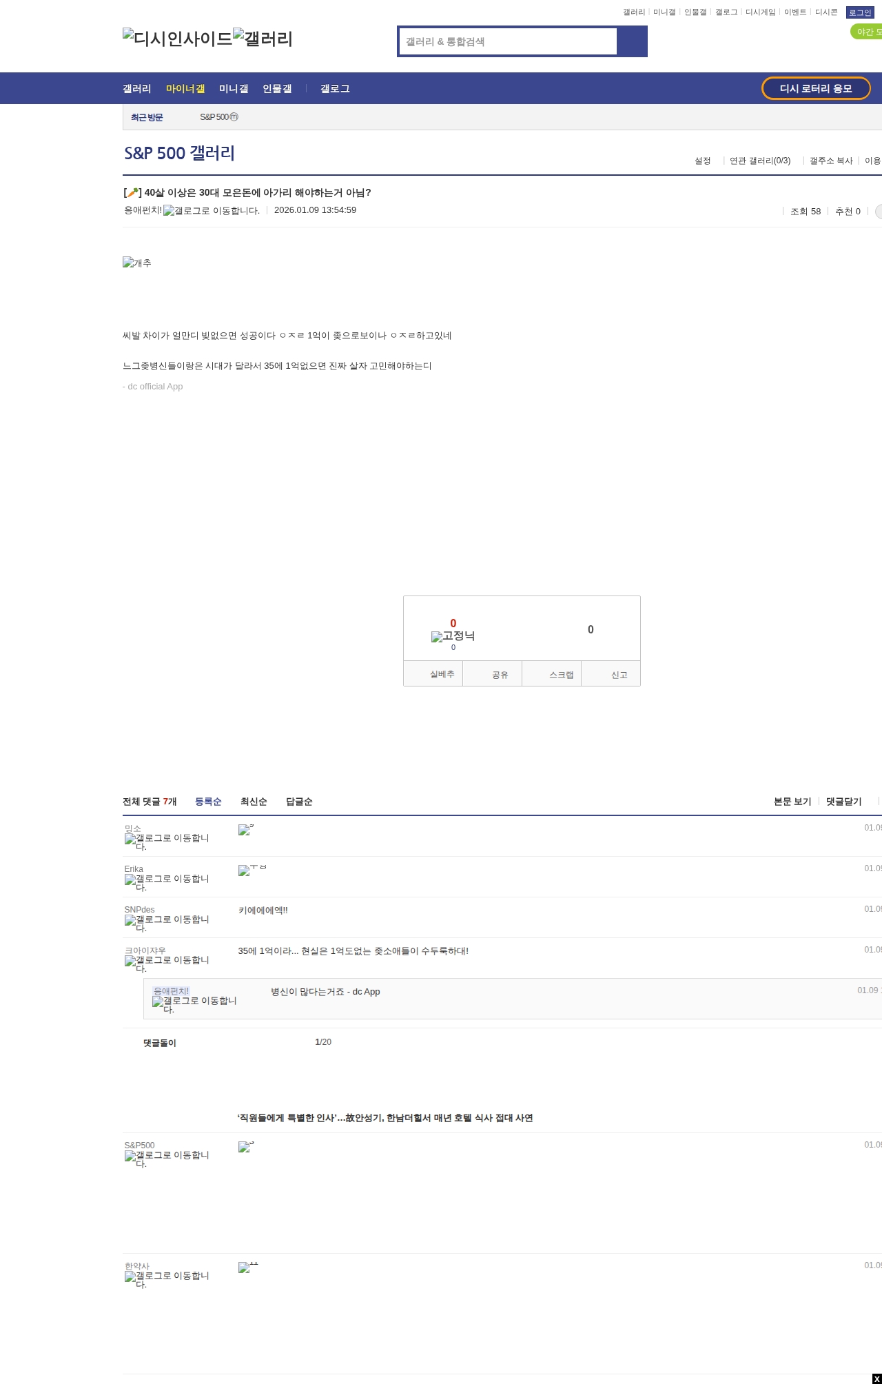
Task: Click commenter name Erika
Action: 134,869
